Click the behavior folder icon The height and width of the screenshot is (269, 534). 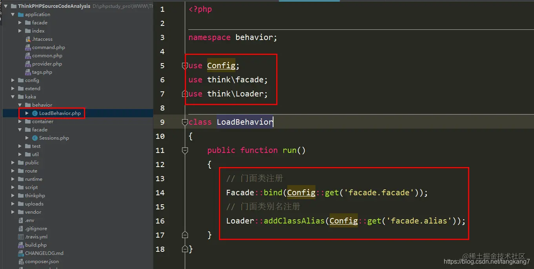28,105
